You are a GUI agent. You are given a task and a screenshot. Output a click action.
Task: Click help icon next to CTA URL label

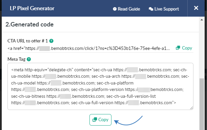[51, 41]
